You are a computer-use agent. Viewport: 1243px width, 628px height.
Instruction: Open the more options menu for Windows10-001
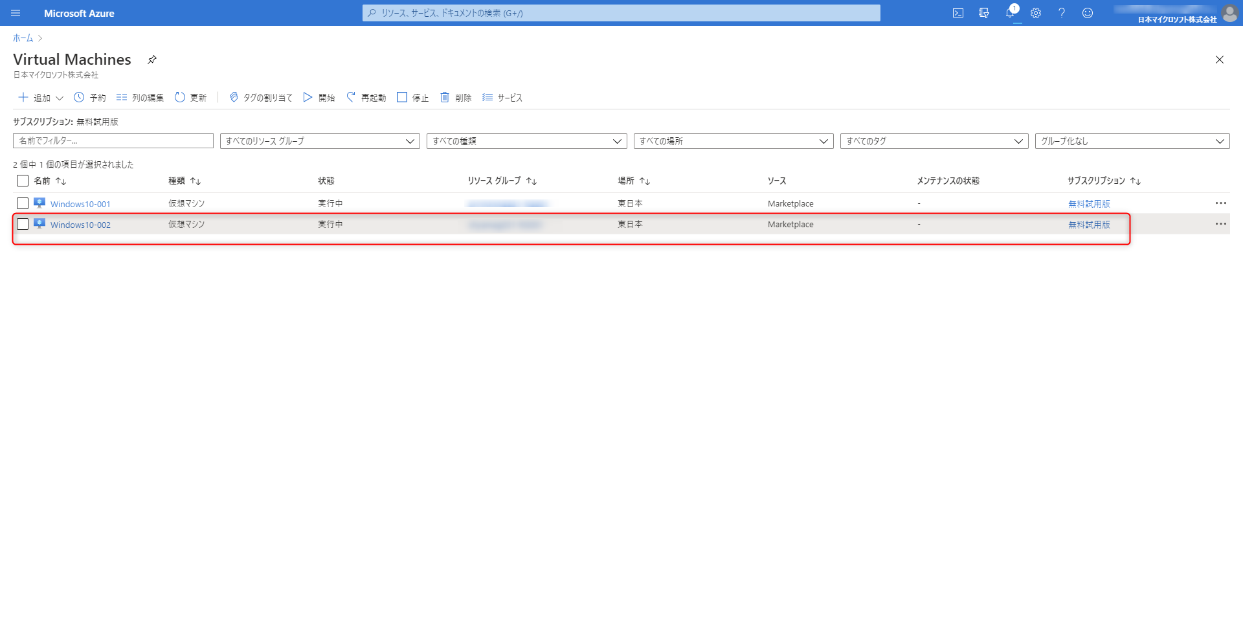[x=1221, y=203]
